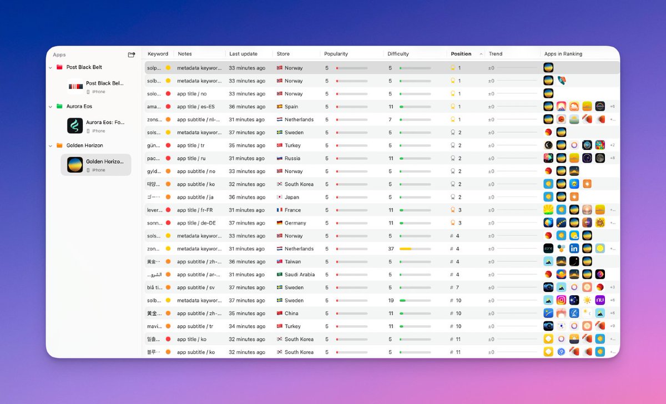This screenshot has width=666, height=404.
Task: Sort by the Keyword column header
Action: tap(158, 54)
